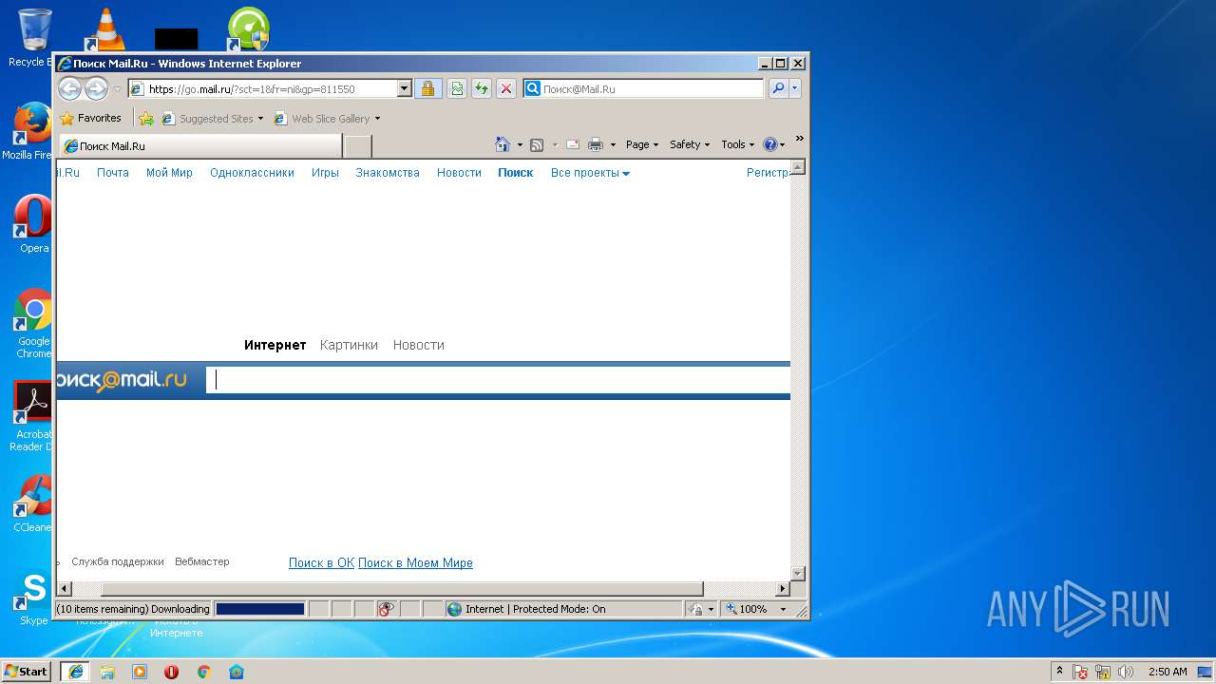Image resolution: width=1216 pixels, height=684 pixels.
Task: Click the RSS Feeds icon
Action: (537, 144)
